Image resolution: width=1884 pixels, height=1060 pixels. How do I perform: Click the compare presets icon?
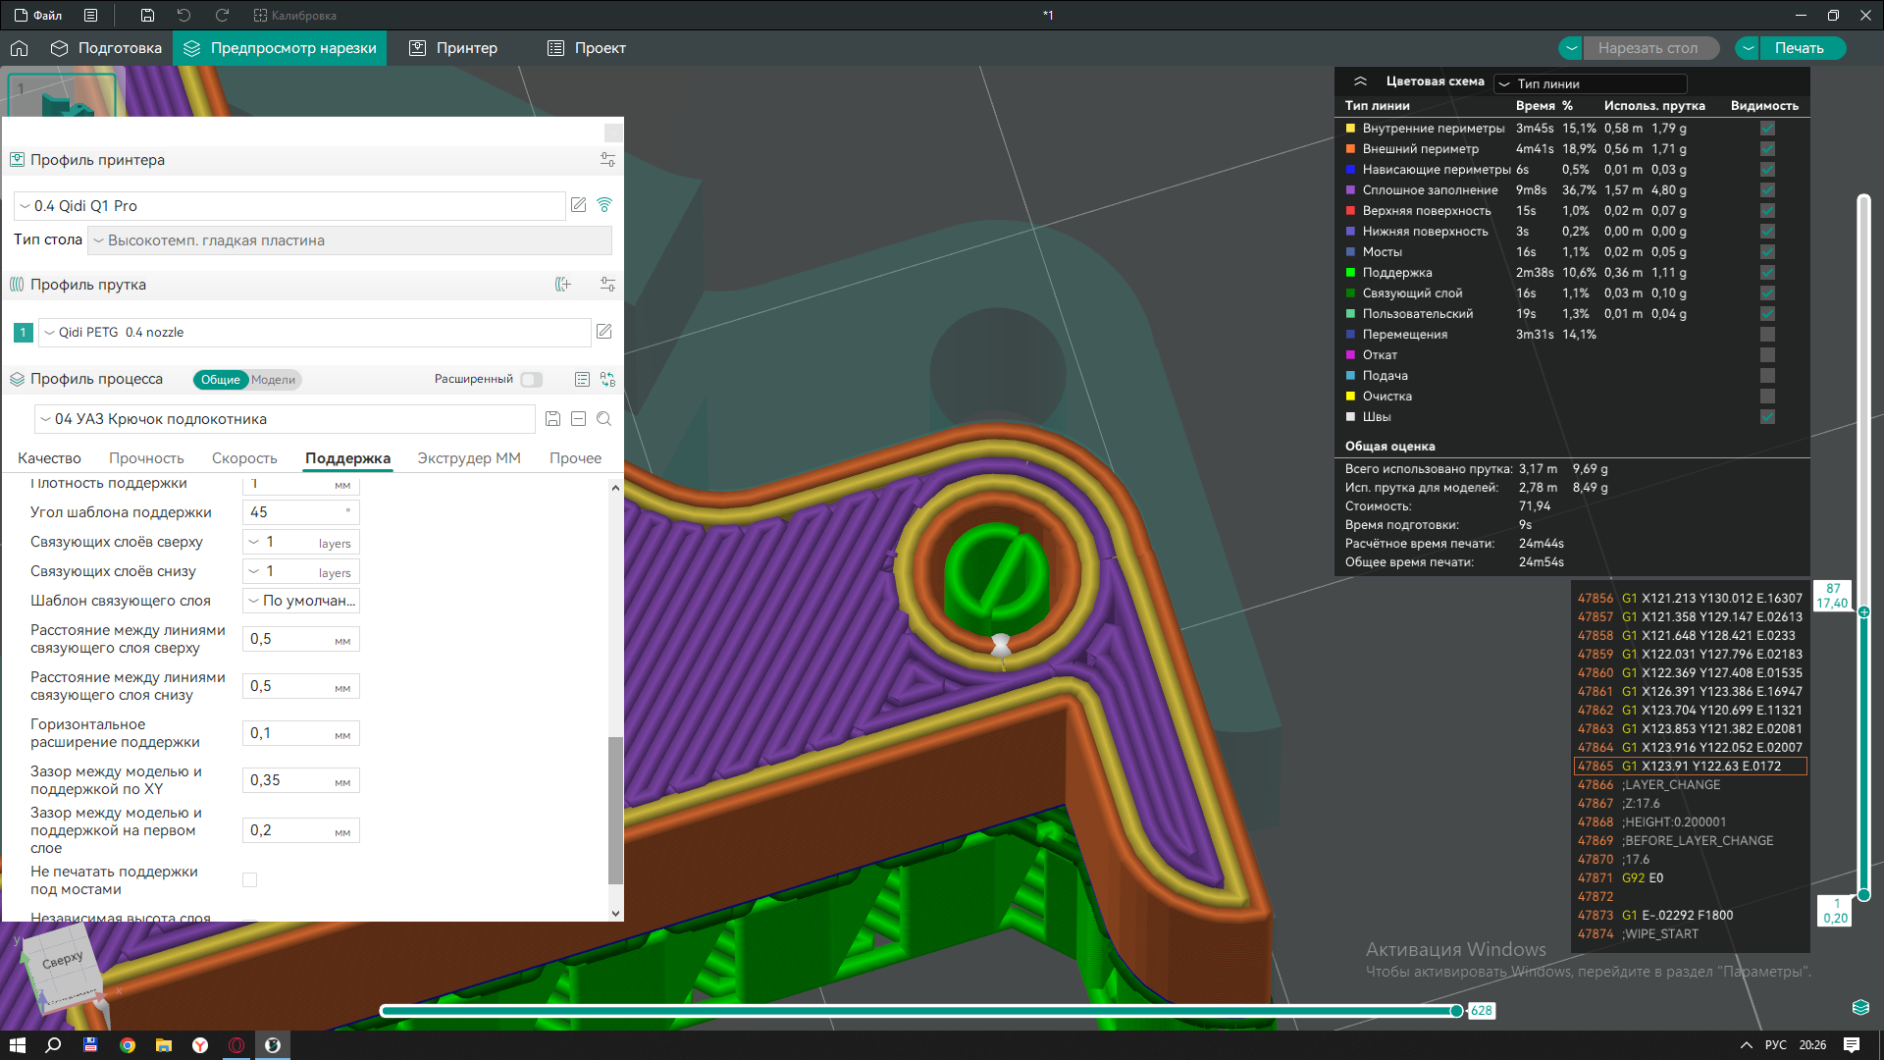coord(608,380)
